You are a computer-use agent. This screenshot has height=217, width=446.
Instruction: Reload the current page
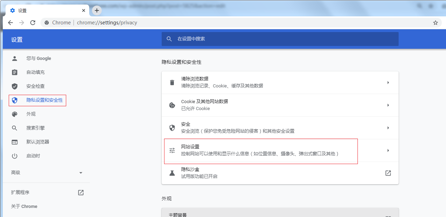[32, 22]
